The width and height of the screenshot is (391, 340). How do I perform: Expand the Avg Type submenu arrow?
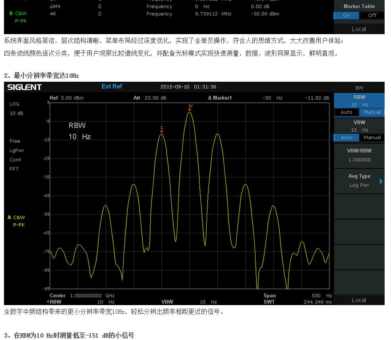pyautogui.click(x=381, y=181)
